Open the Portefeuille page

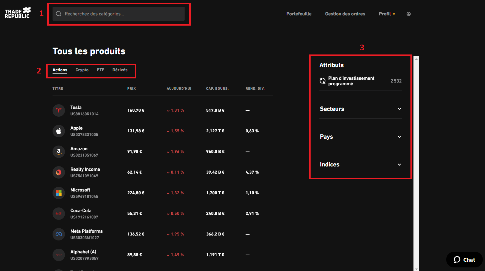pos(299,14)
